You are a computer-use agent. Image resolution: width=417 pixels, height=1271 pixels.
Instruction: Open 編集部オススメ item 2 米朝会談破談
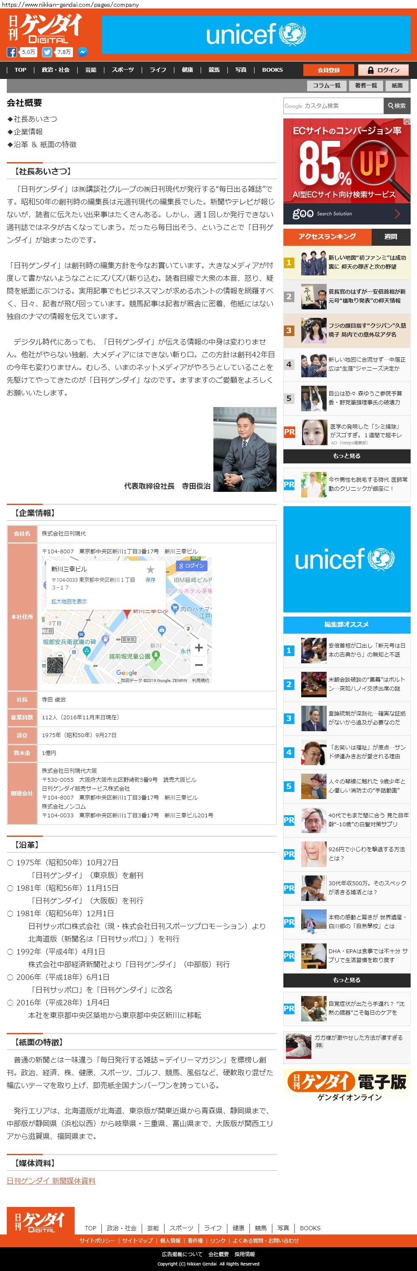tap(347, 685)
